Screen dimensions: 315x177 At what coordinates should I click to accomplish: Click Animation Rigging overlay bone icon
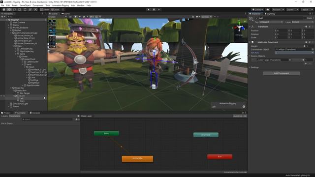(x=244, y=107)
